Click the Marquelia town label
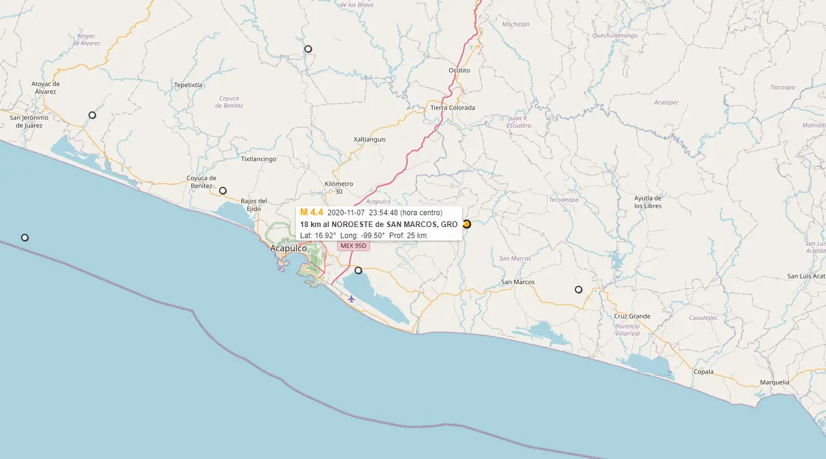This screenshot has height=459, width=826. pos(775,382)
